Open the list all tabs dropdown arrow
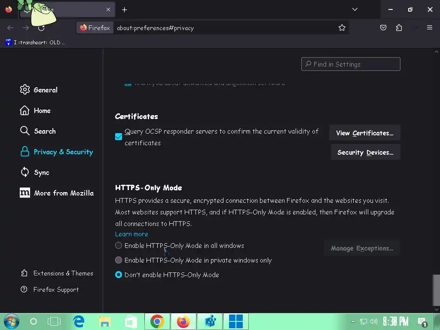 point(354,9)
